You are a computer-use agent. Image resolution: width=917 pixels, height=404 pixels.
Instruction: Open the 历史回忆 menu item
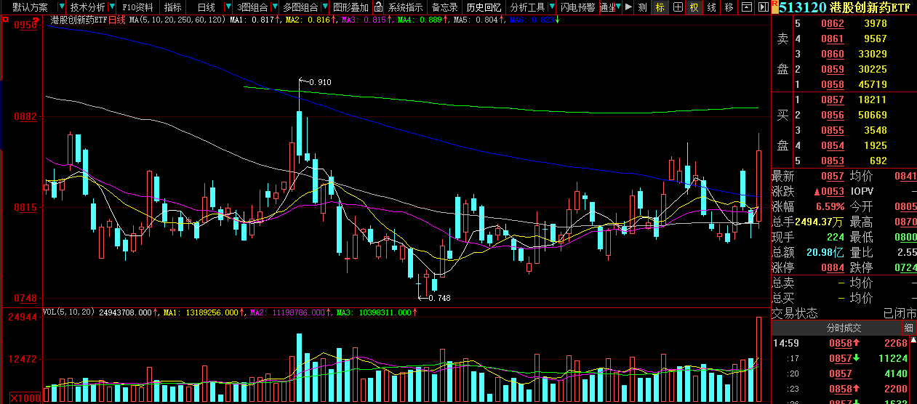pos(484,7)
